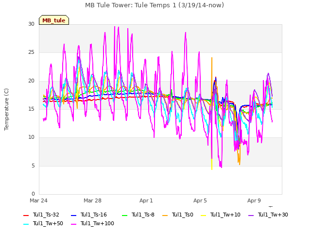Click the 25 y-axis tick label

(x=31, y=52)
